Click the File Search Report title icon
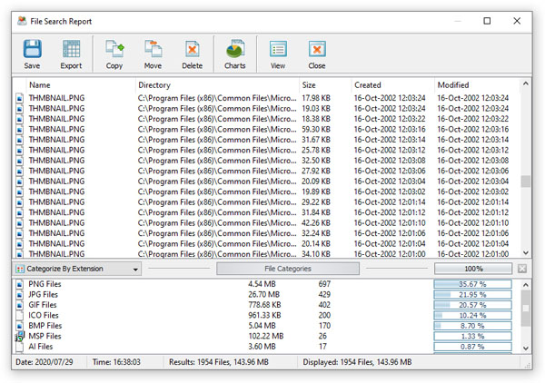Image resolution: width=545 pixels, height=383 pixels. 22,21
